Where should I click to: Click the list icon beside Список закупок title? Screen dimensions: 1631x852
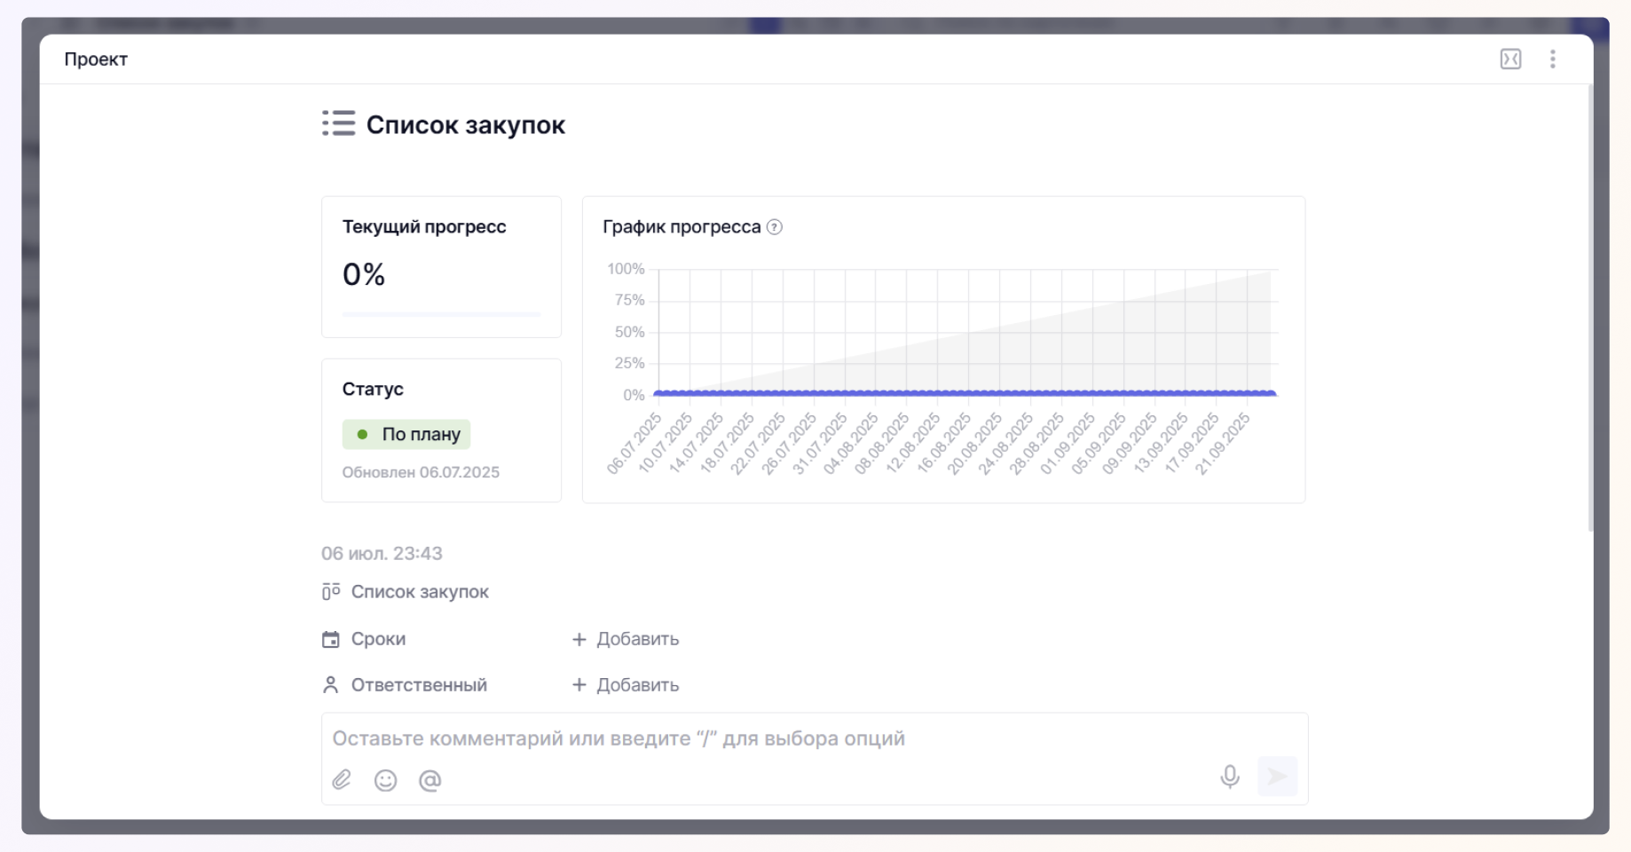[x=338, y=123]
